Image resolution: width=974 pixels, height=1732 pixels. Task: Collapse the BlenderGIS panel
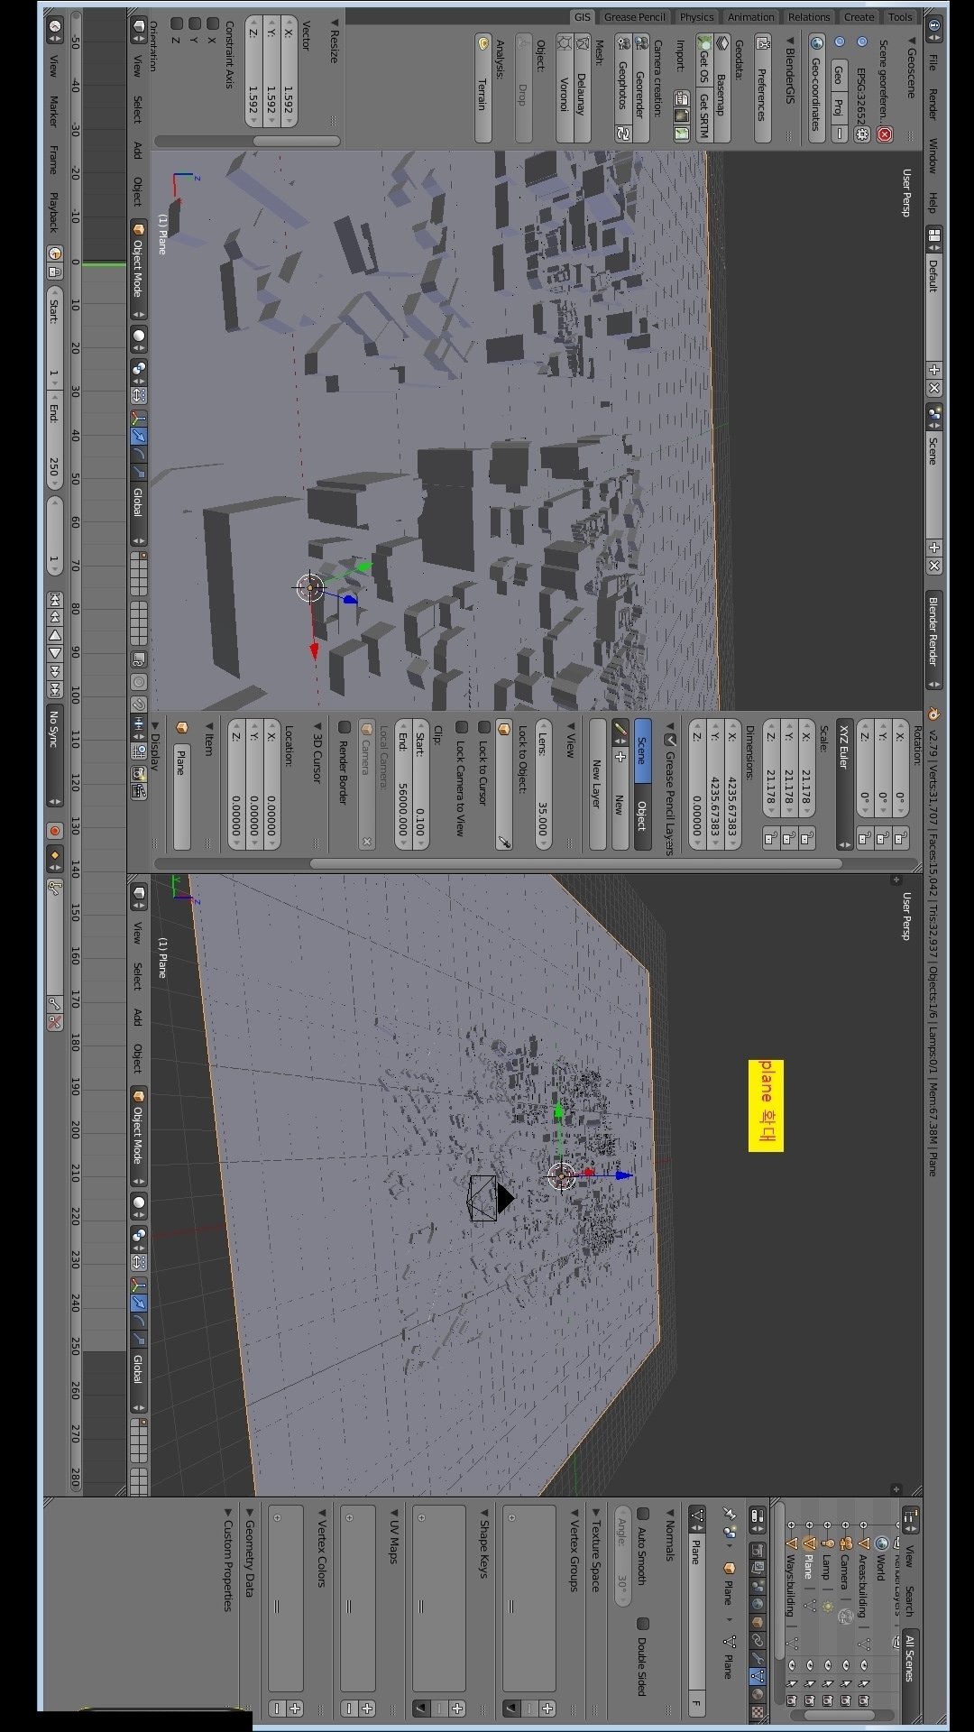[791, 41]
